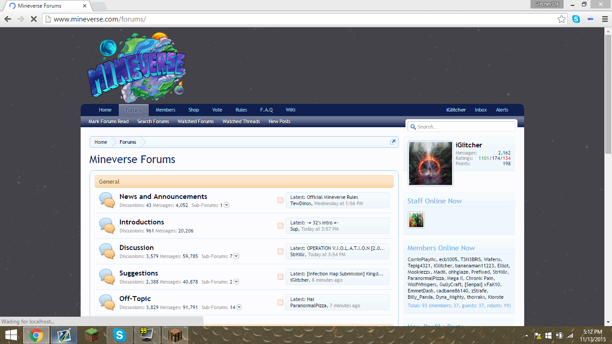Show hidden system tray icons

tap(527, 335)
